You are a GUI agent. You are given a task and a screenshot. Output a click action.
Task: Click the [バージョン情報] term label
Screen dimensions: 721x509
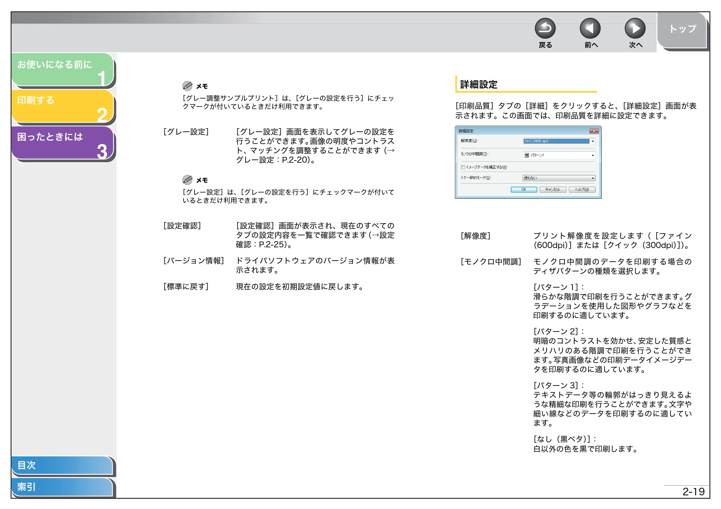(194, 261)
